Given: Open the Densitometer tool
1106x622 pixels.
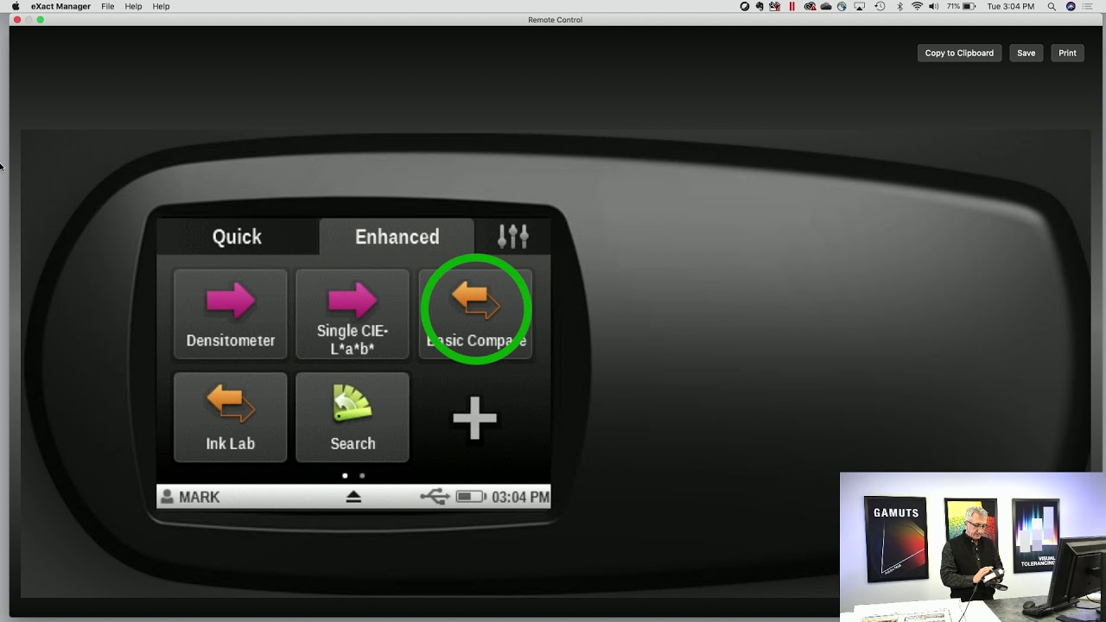Looking at the screenshot, I should click(x=230, y=314).
